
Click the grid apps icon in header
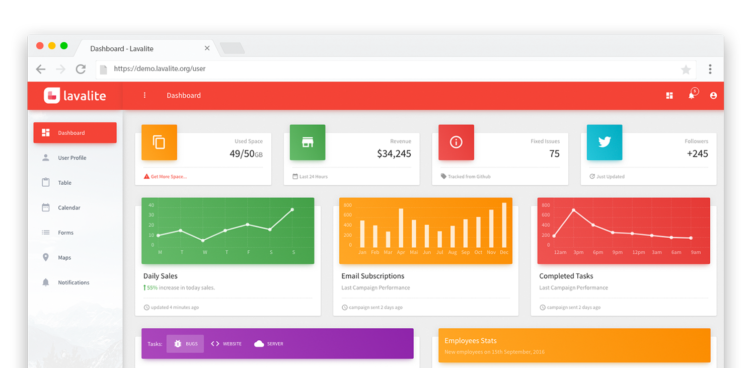(x=669, y=95)
